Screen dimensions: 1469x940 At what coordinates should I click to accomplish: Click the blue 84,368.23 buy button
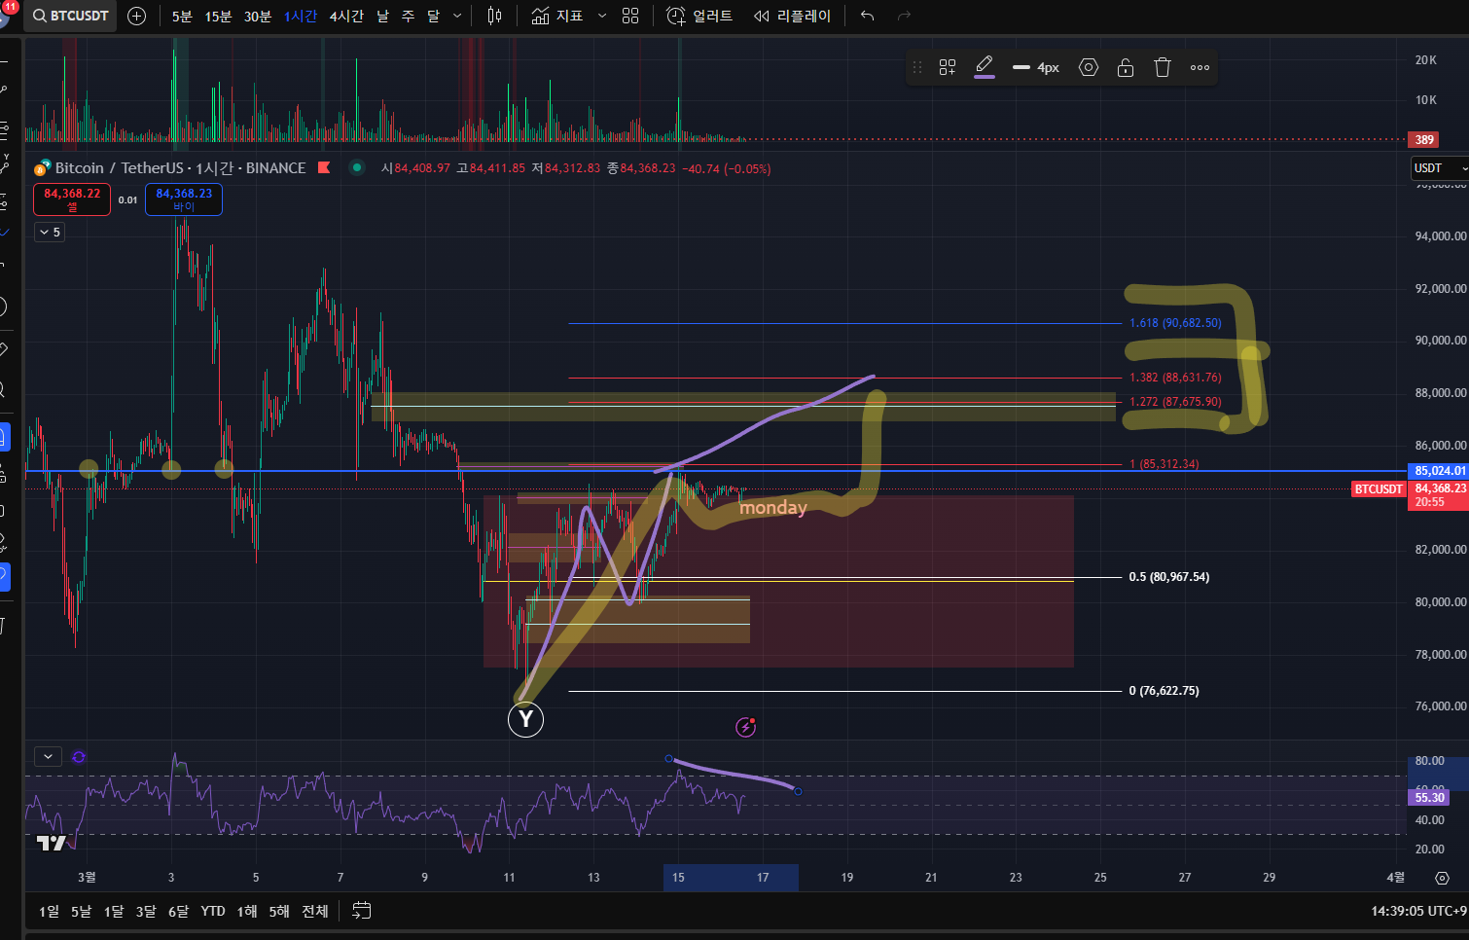tap(184, 199)
